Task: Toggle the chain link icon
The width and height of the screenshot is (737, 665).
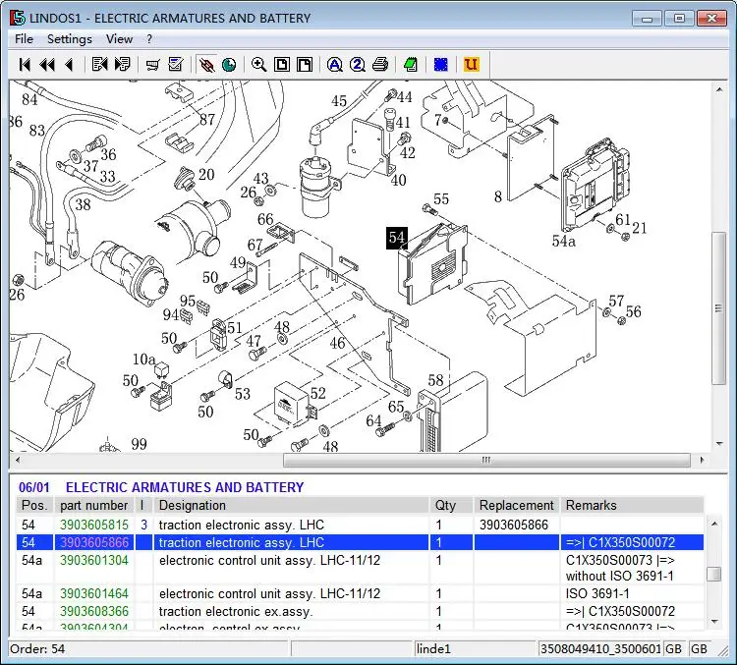Action: coord(206,65)
